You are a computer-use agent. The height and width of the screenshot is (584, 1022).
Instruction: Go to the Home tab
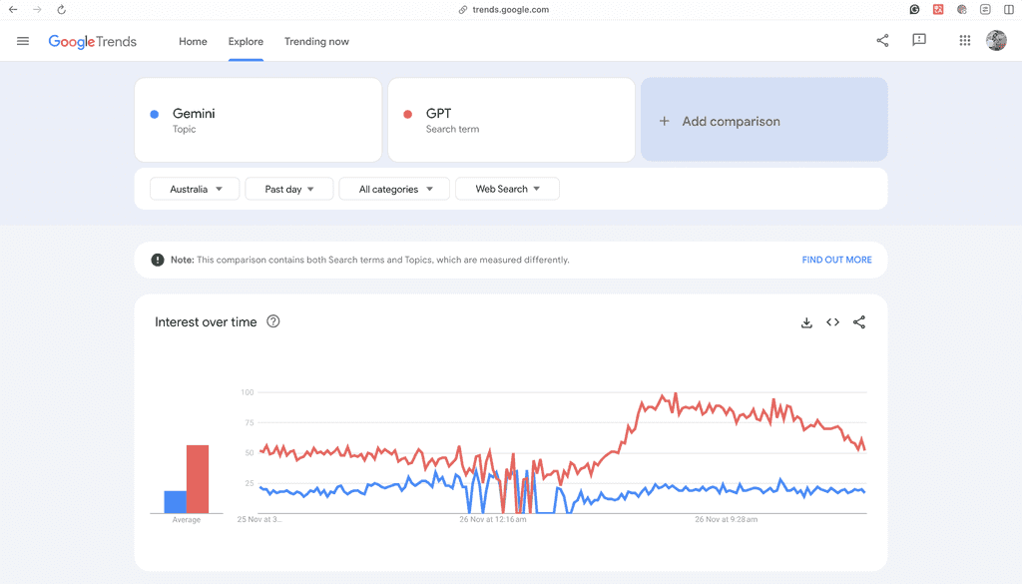pos(193,42)
